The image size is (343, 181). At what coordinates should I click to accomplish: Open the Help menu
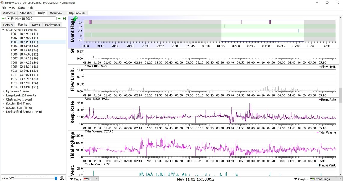coord(30,8)
